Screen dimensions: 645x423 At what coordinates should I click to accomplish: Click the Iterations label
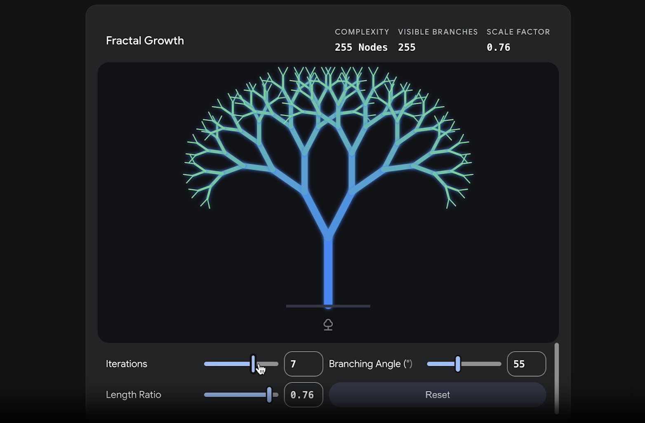click(x=126, y=364)
